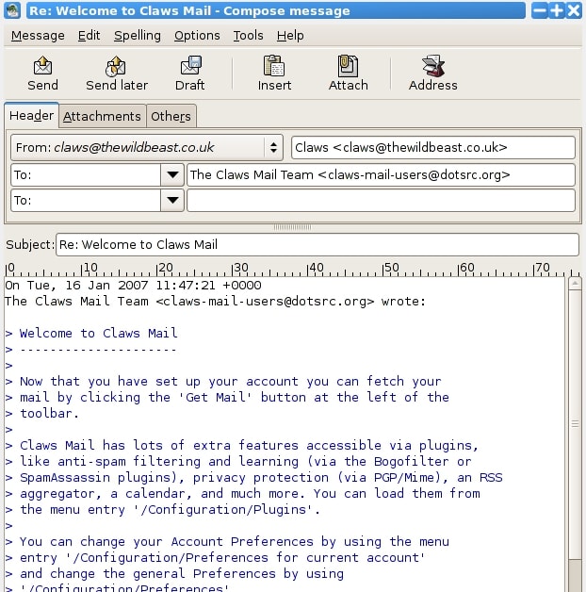Close the compose window
The height and width of the screenshot is (592, 586).
coord(574,10)
